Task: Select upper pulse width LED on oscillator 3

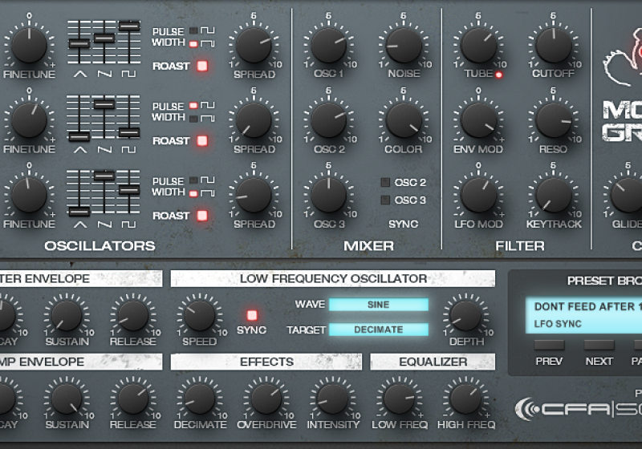Action: coord(193,180)
